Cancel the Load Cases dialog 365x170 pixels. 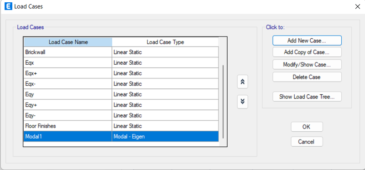coord(307,141)
